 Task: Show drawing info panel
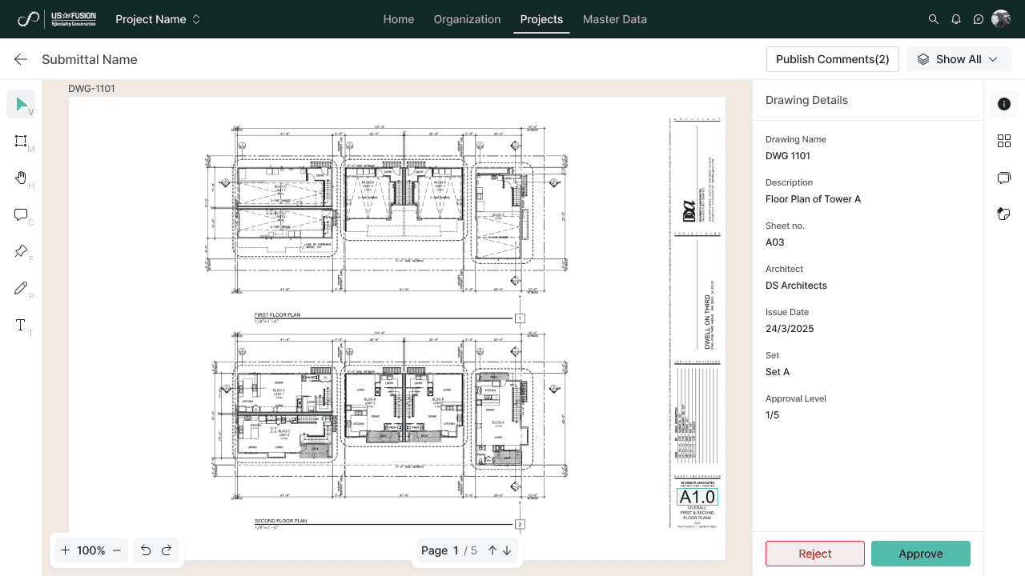click(x=1004, y=104)
